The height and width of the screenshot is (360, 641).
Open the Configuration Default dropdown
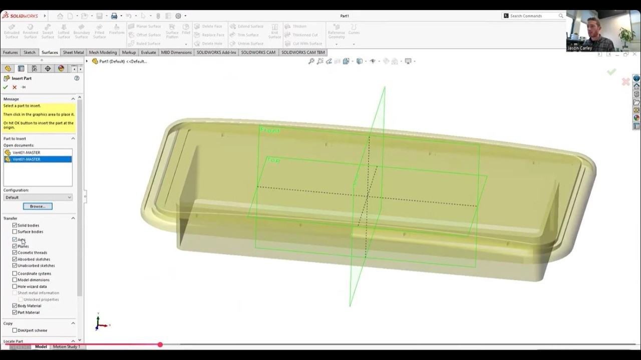pyautogui.click(x=38, y=197)
